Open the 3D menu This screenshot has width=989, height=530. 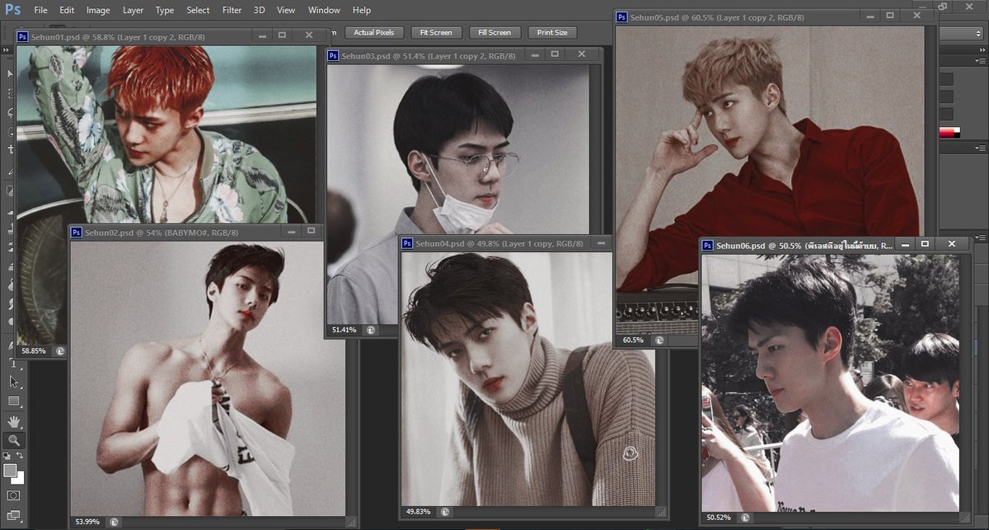point(260,11)
